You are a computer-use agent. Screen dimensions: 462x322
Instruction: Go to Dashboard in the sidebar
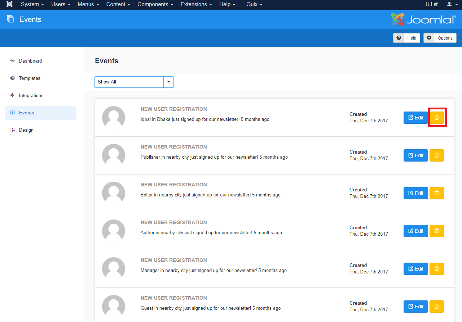coord(30,61)
